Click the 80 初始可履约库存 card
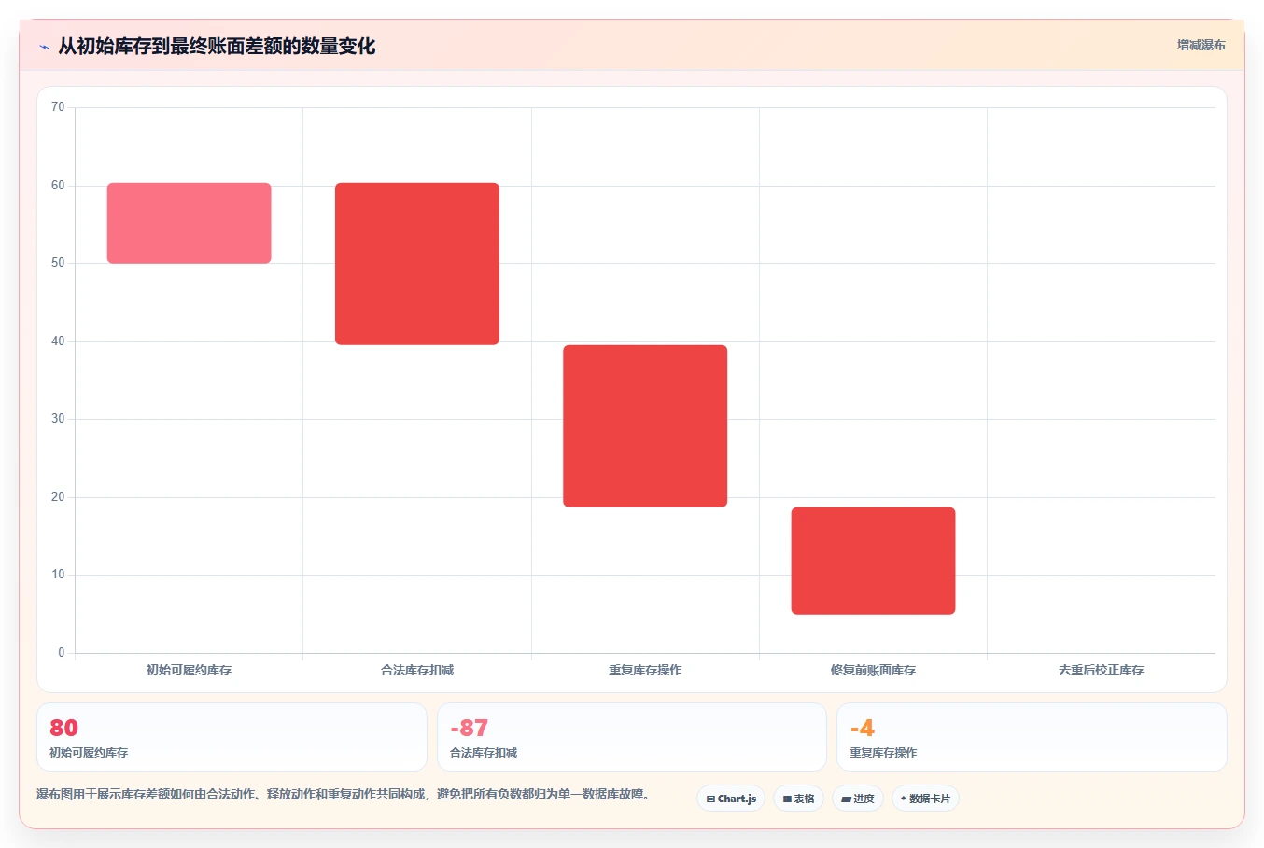Image resolution: width=1264 pixels, height=848 pixels. tap(232, 737)
